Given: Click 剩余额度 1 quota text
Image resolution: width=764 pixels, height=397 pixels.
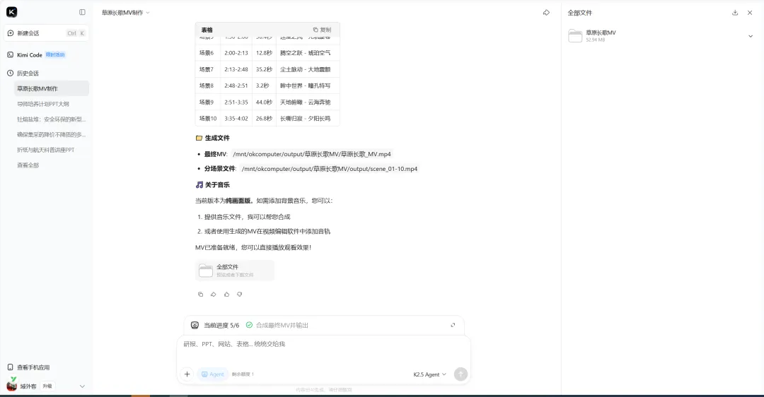Looking at the screenshot, I should click(x=243, y=374).
